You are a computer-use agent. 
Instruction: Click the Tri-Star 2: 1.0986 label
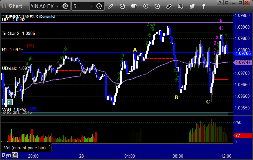[x=18, y=33]
